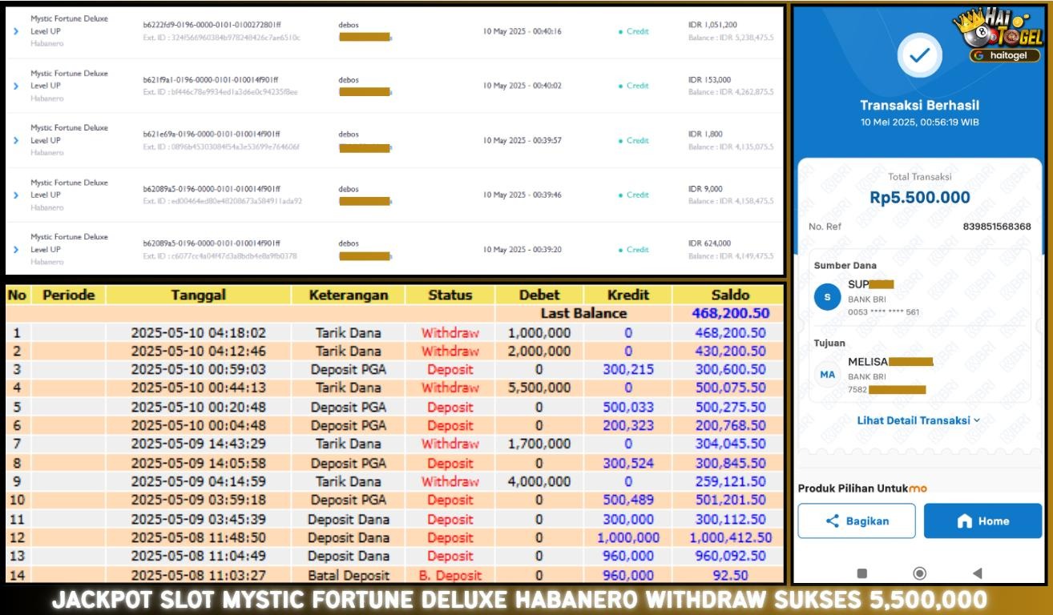This screenshot has height=615, width=1053.
Task: Click the Periode column header
Action: click(69, 295)
